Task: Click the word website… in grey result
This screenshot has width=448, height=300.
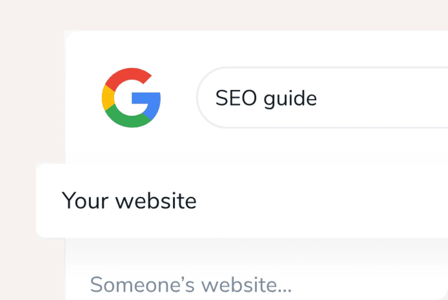Action: 246,285
